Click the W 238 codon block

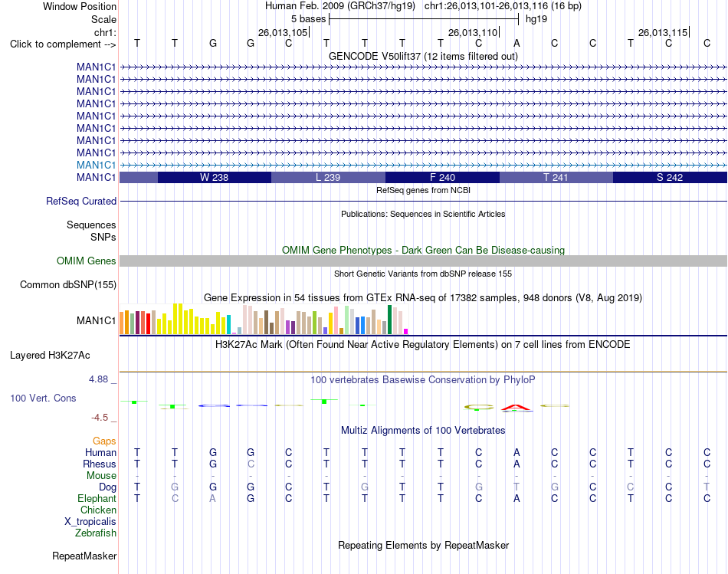[215, 177]
